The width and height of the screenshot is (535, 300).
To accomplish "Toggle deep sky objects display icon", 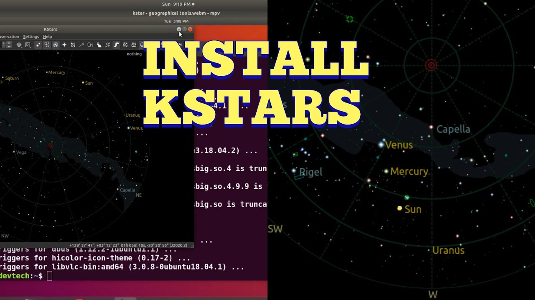I will [x=47, y=45].
